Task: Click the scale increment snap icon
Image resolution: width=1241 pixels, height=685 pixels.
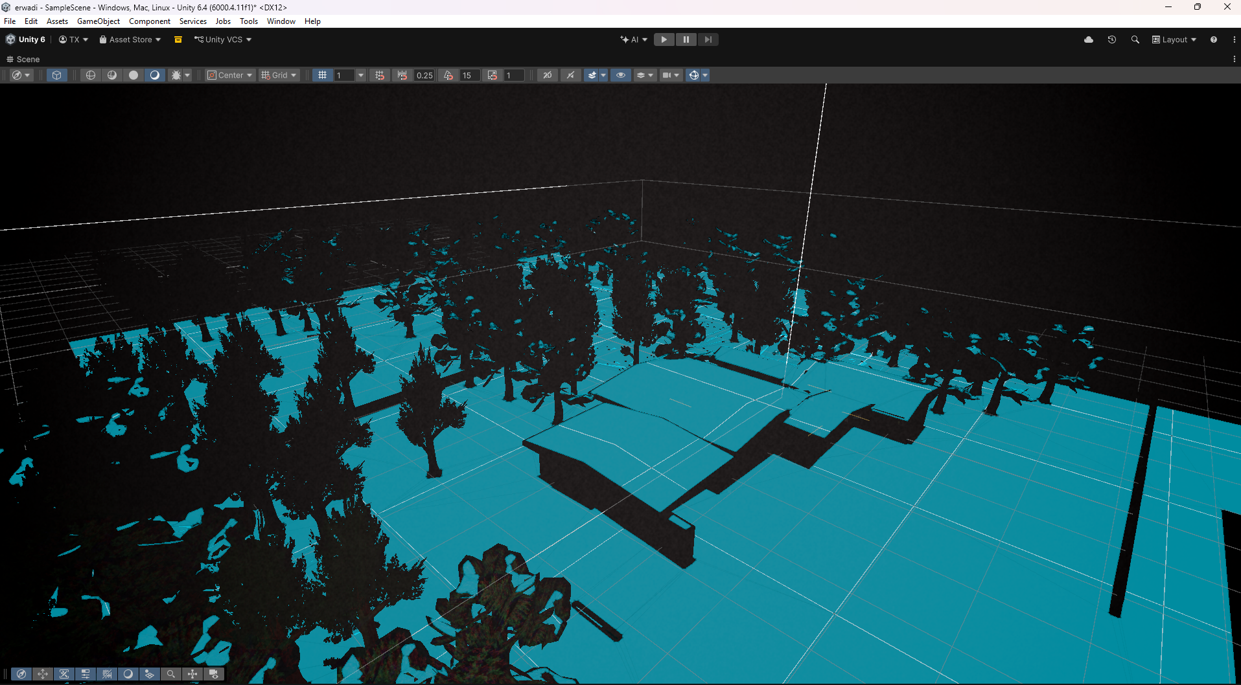Action: click(493, 75)
